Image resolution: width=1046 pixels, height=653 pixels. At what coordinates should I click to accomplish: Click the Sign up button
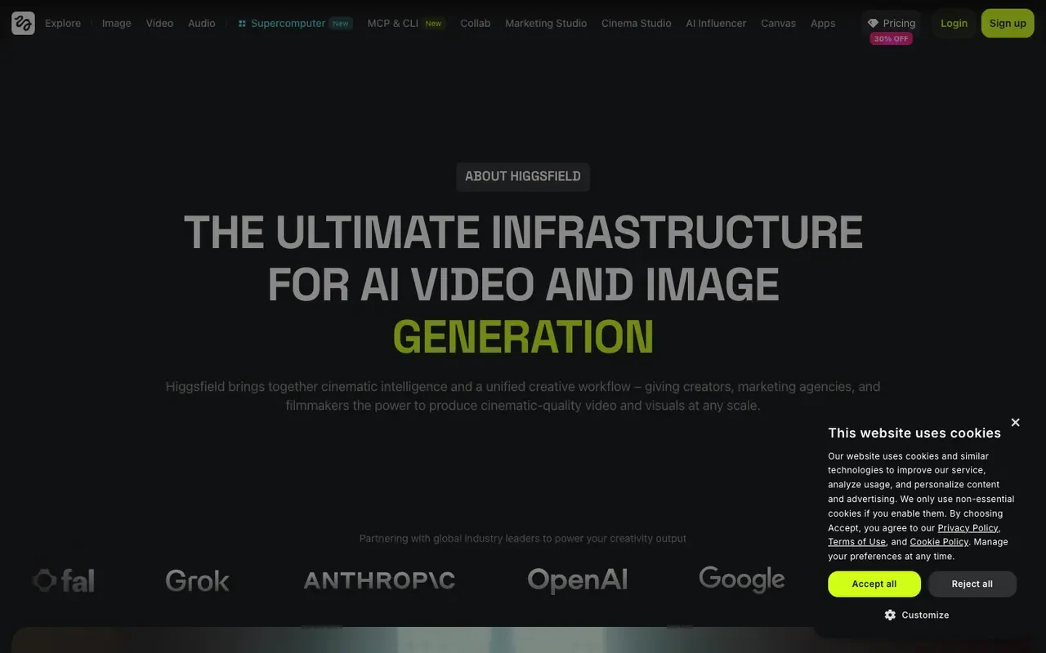pos(1008,23)
